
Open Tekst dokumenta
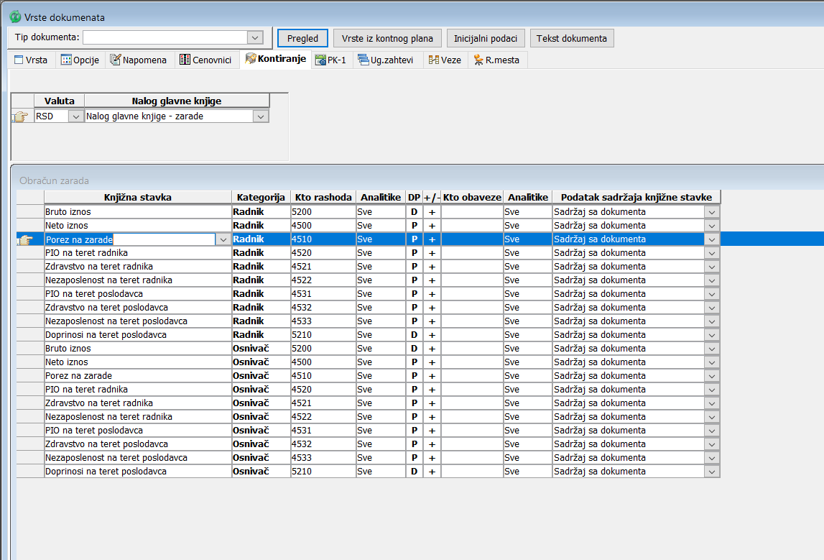572,39
